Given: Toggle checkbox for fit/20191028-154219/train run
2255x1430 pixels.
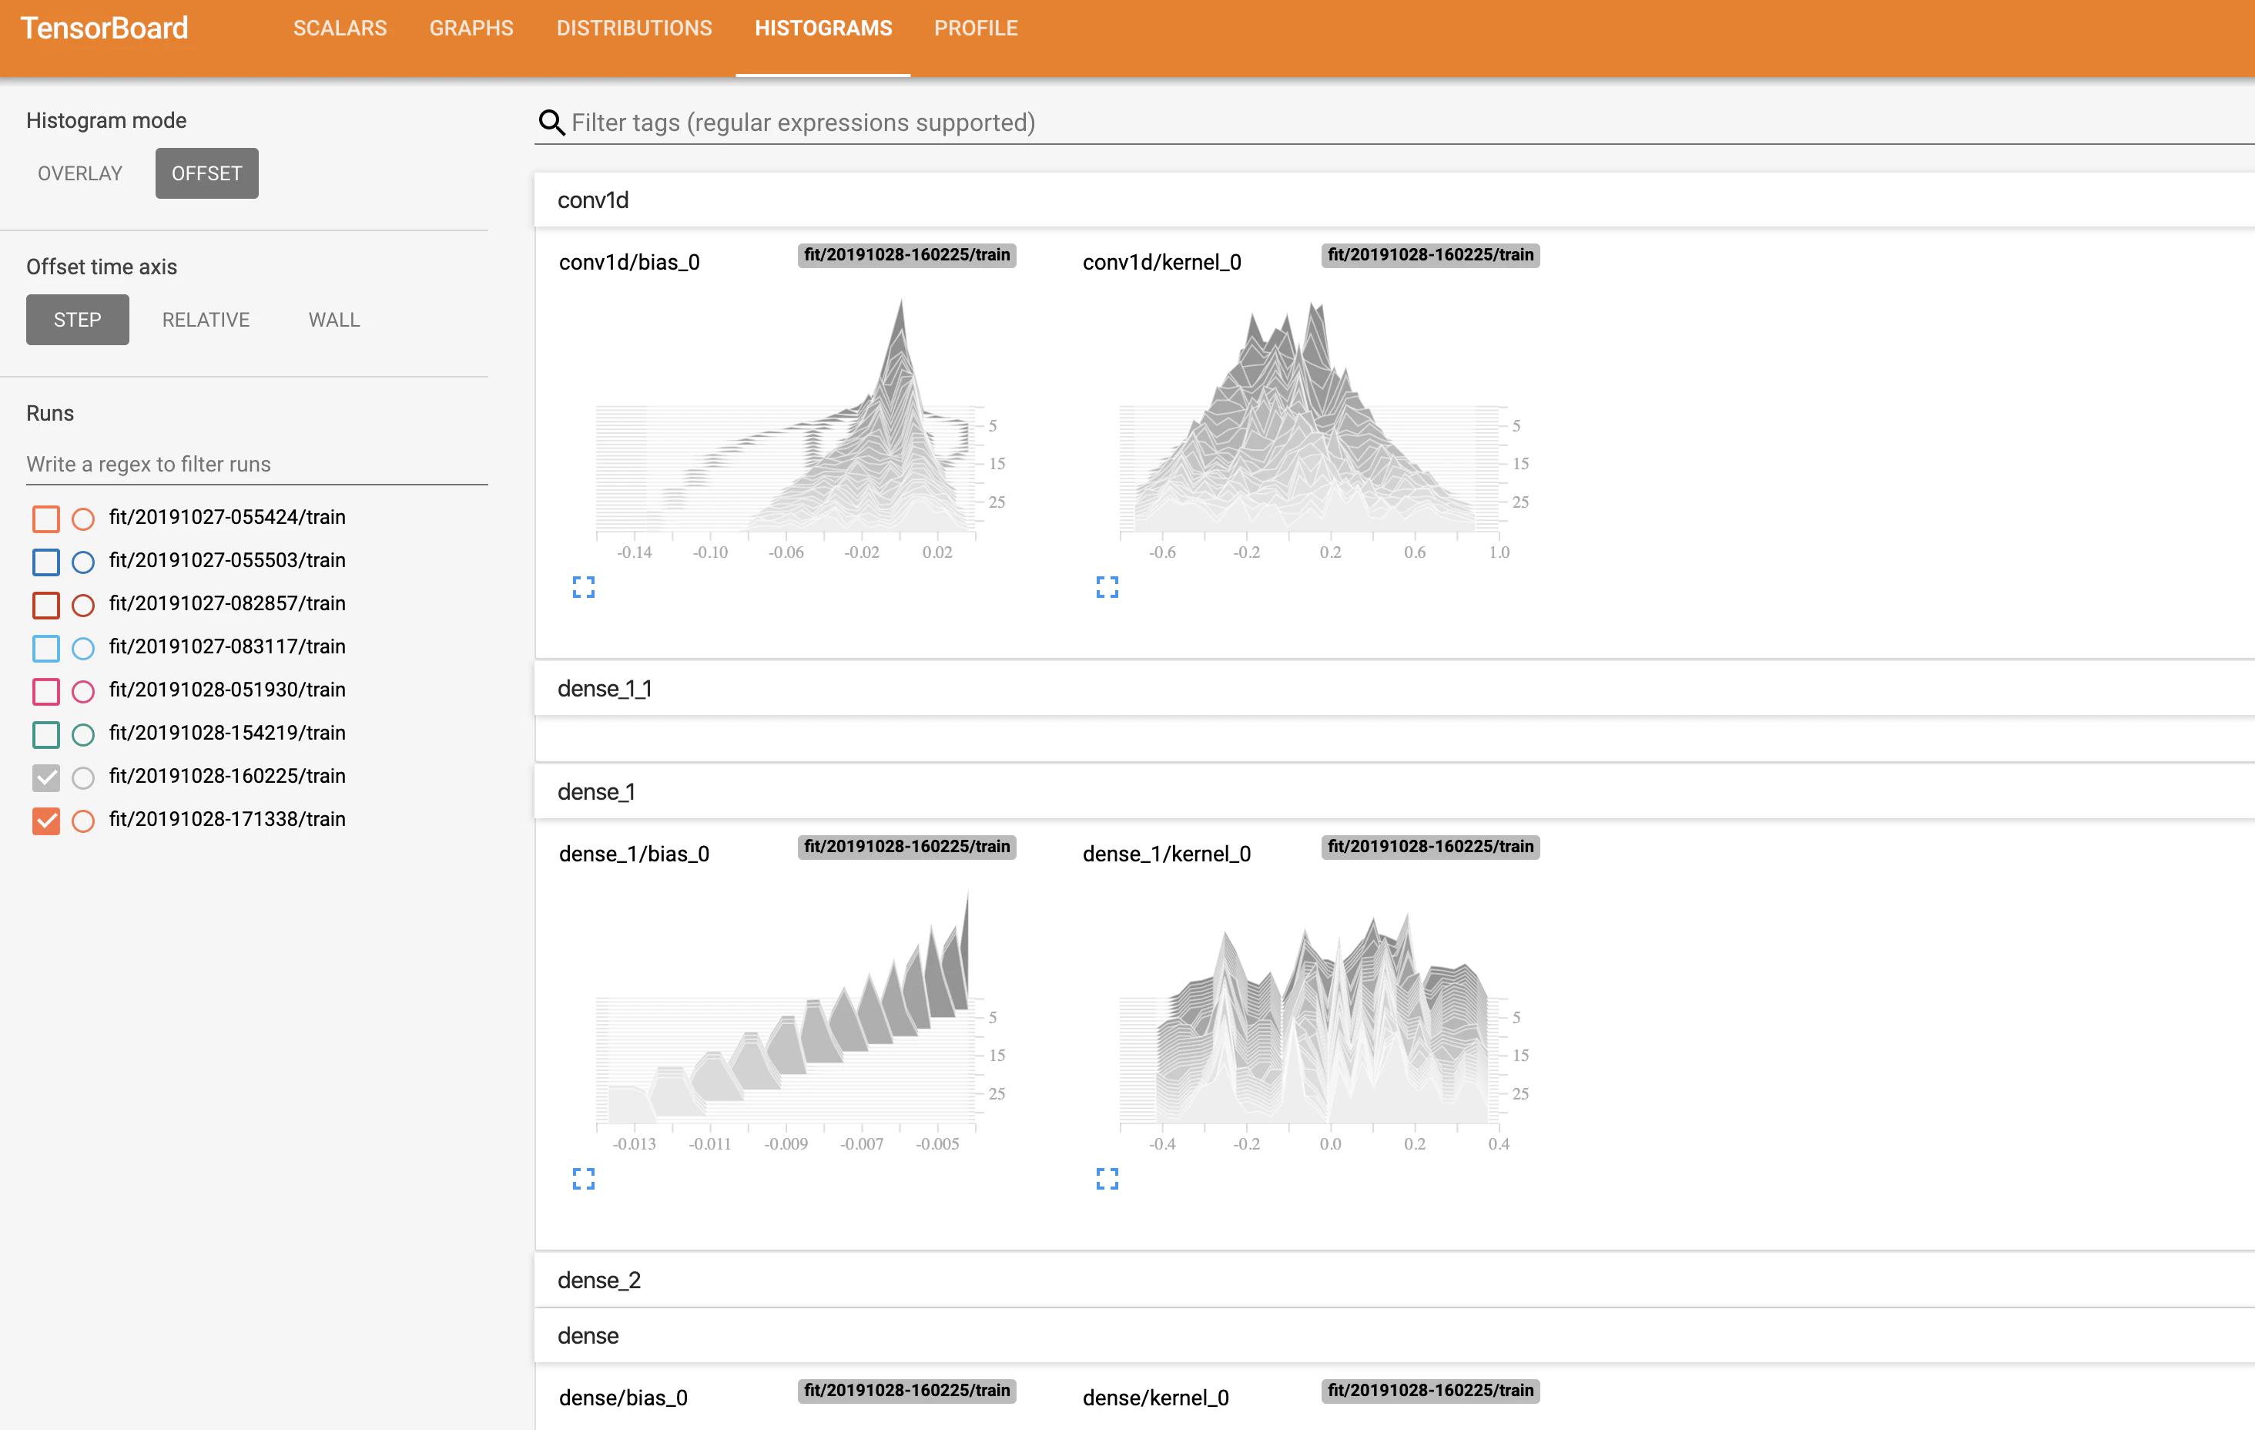Looking at the screenshot, I should (46, 733).
